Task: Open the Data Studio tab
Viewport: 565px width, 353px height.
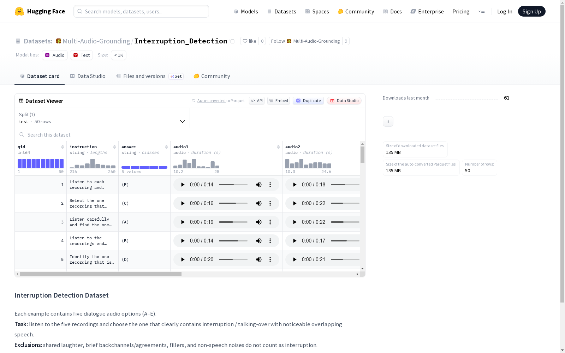Action: pyautogui.click(x=88, y=76)
